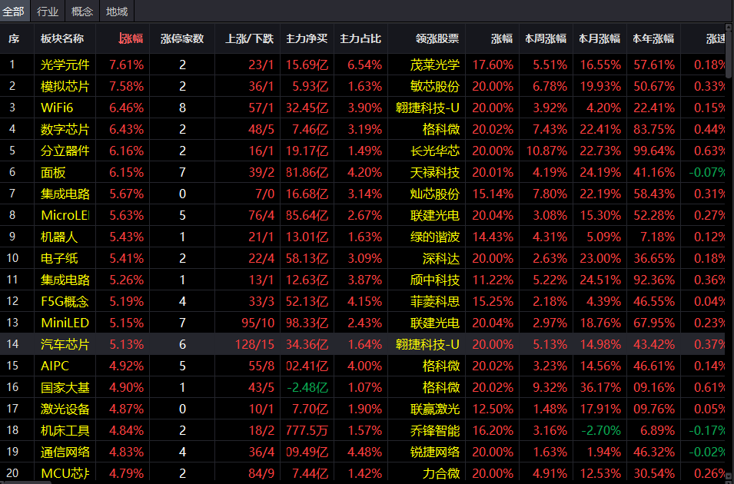Sort by the 本周涨幅 column header
Image resolution: width=734 pixels, height=484 pixels.
coord(546,39)
